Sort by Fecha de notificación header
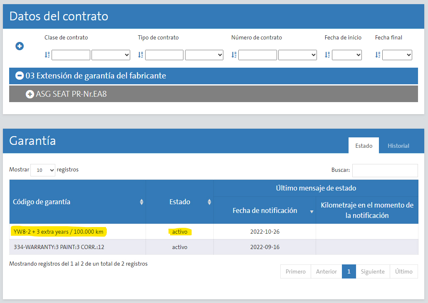428x303 pixels. coord(265,210)
